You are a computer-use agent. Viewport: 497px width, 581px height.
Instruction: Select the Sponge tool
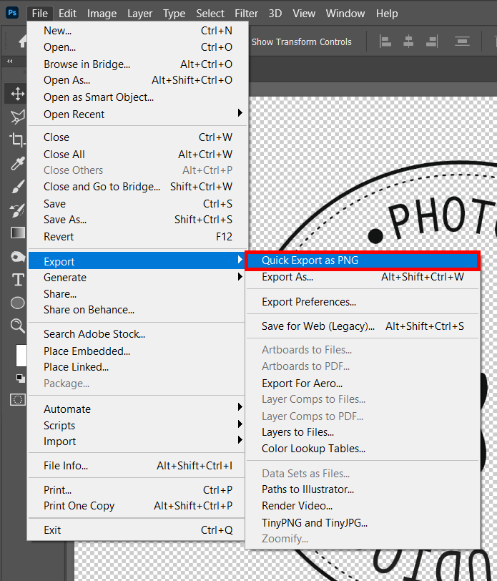click(x=17, y=257)
